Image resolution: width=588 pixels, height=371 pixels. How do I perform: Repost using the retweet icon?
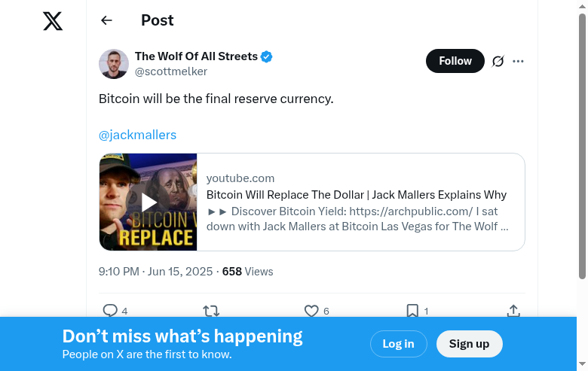[211, 310]
